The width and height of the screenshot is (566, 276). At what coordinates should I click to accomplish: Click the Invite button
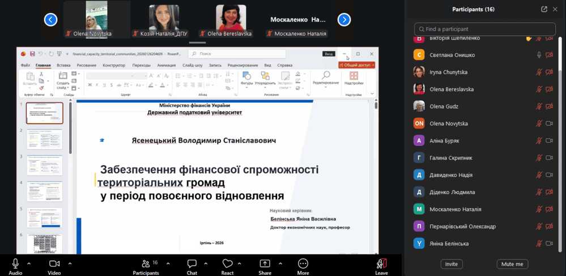tap(452, 264)
